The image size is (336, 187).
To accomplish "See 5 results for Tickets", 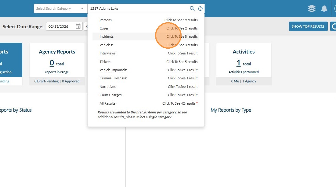I will pos(182,62).
